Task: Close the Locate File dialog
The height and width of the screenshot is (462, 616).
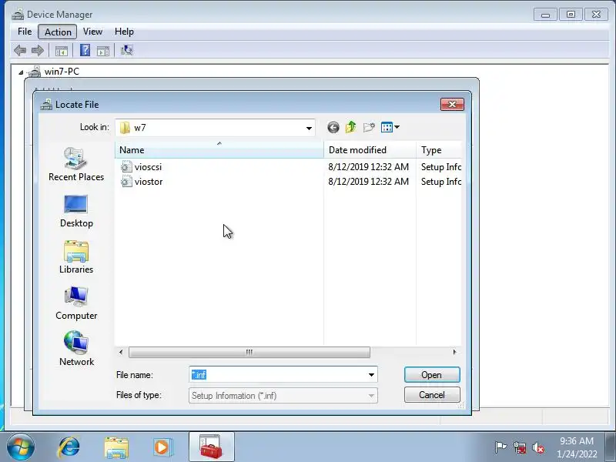Action: coord(452,104)
